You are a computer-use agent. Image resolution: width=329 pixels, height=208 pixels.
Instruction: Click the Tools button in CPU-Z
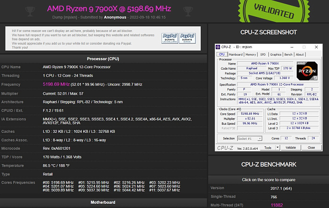(268, 147)
